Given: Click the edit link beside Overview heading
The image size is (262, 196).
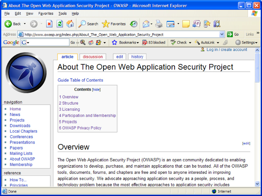Looking at the screenshot, I should point(246,143).
